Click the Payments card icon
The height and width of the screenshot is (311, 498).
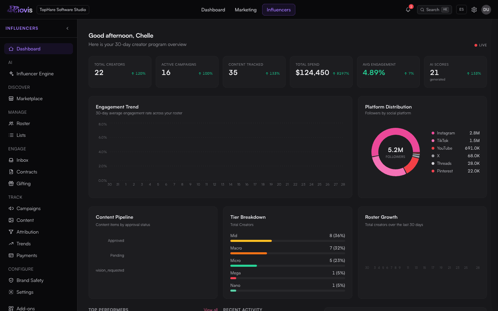coord(11,255)
